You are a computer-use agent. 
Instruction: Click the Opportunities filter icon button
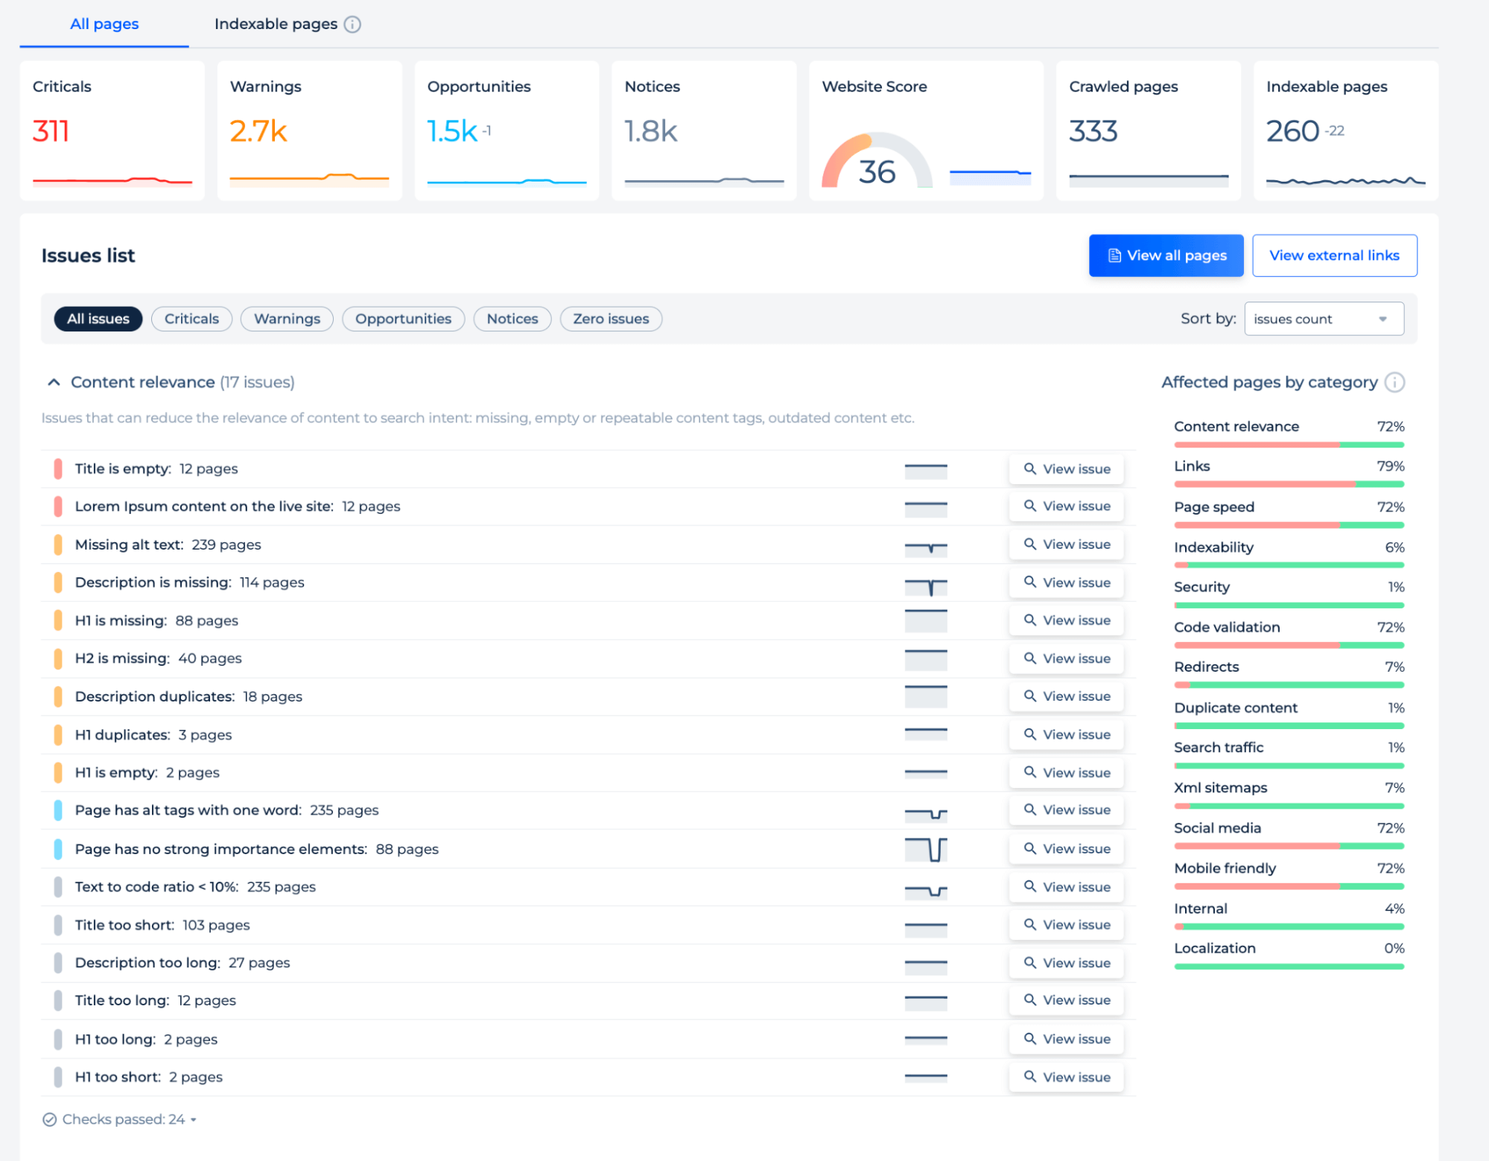402,319
